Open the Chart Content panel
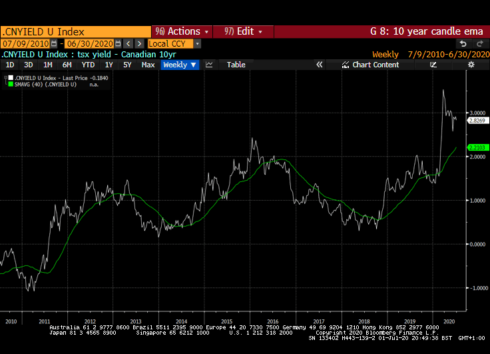490x354 pixels. tap(371, 65)
